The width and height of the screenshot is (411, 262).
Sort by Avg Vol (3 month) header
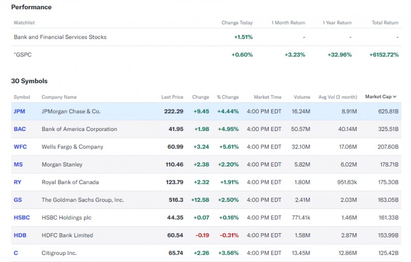(338, 97)
